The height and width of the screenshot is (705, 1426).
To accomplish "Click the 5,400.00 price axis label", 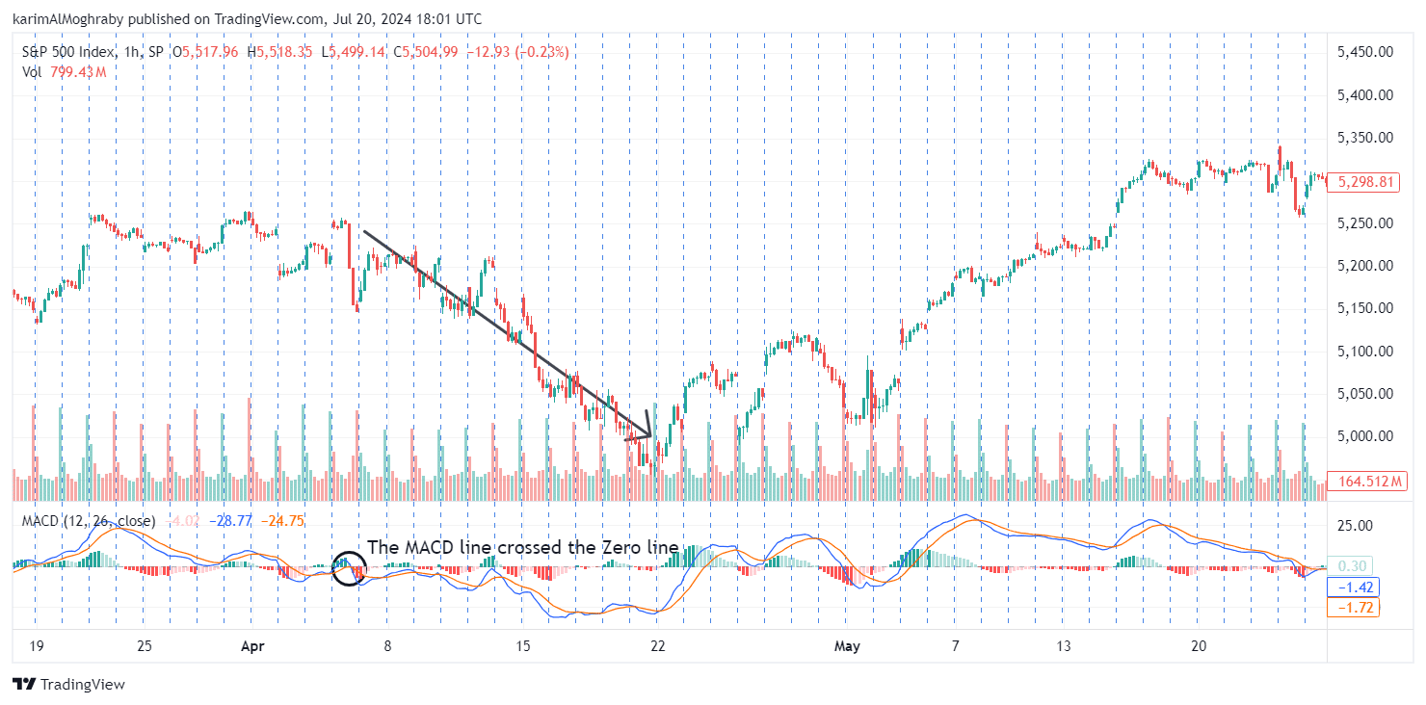I will click(1365, 95).
